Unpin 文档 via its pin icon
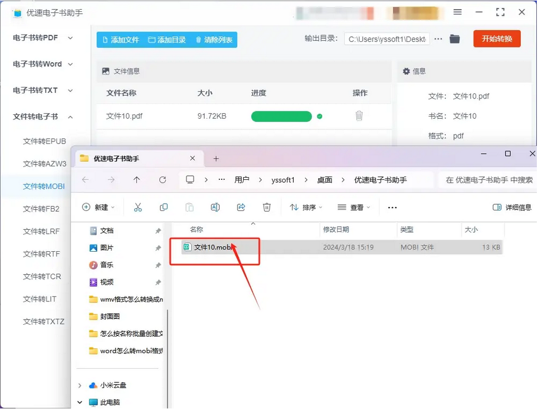 158,231
